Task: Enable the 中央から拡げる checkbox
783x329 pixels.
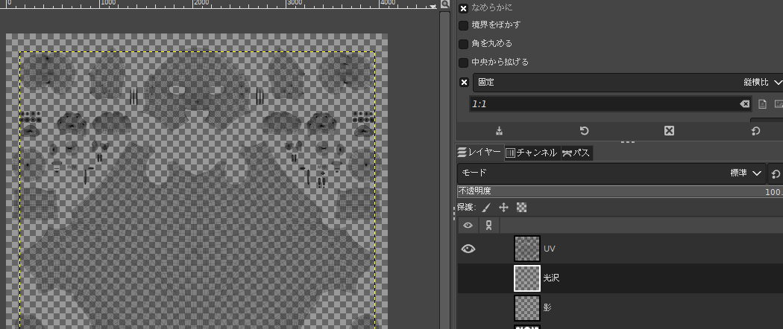Action: 463,63
